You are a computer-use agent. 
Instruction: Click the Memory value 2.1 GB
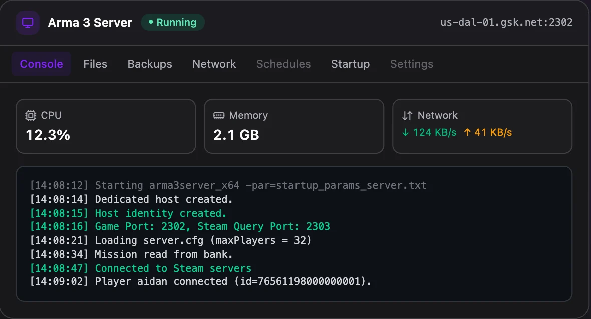pos(236,135)
